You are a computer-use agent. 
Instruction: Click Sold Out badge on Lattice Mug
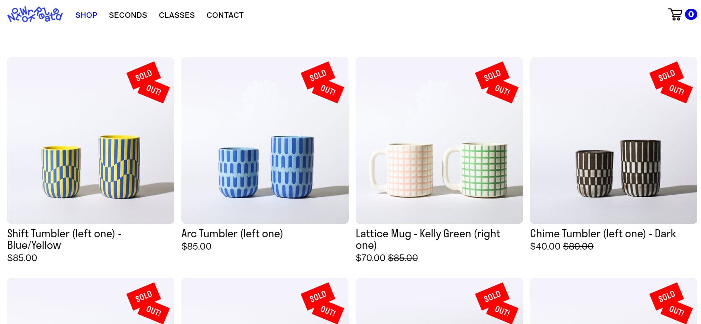coord(497,82)
